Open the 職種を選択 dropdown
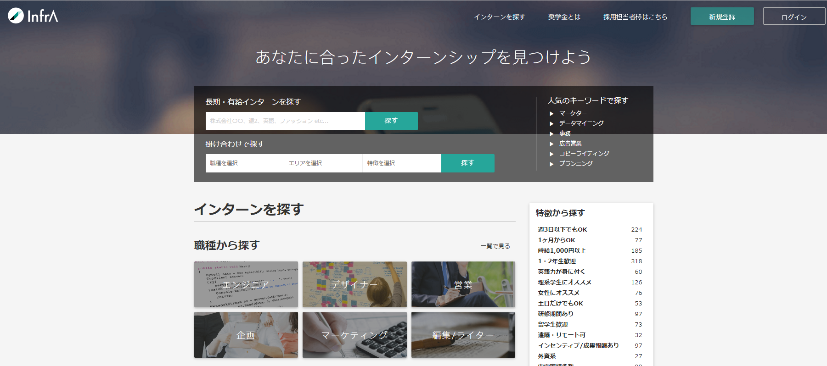Screen dimensions: 827x366 [245, 163]
